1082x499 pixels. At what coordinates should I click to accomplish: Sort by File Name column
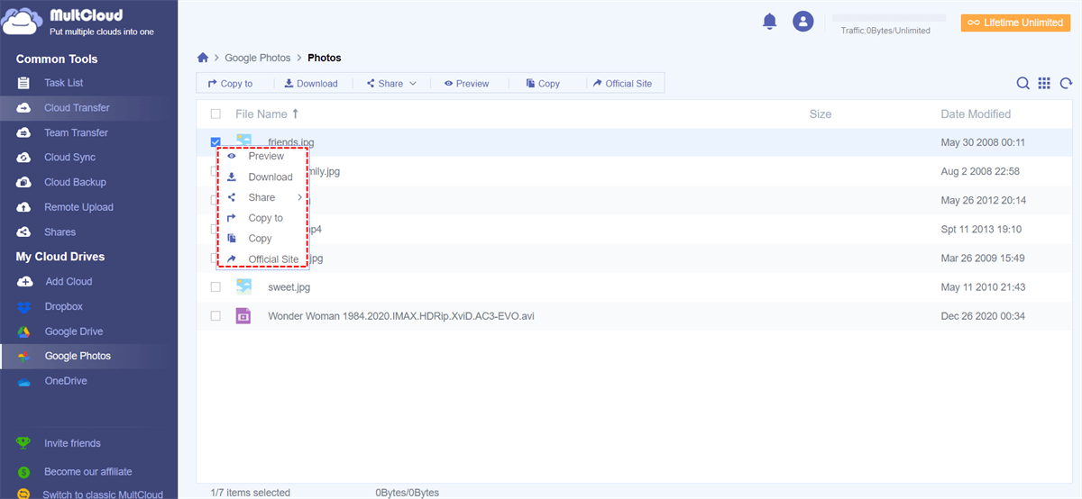click(x=266, y=114)
